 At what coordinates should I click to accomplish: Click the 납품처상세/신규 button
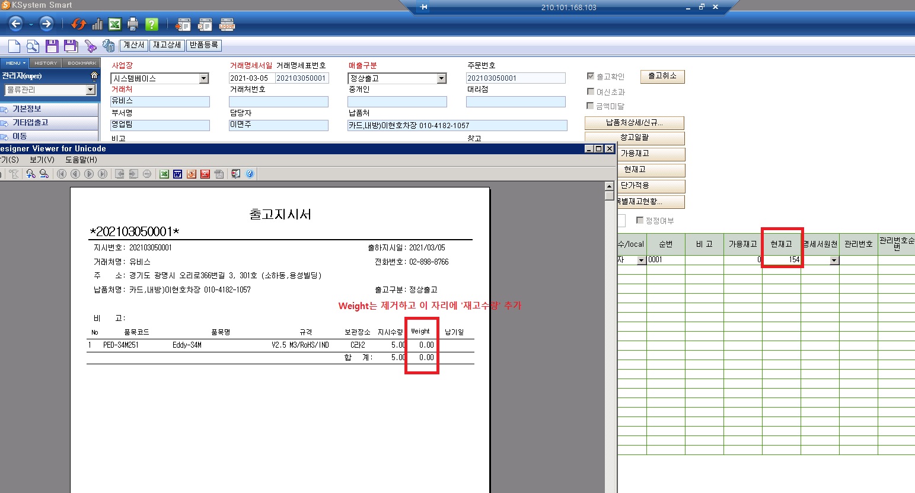tap(635, 123)
